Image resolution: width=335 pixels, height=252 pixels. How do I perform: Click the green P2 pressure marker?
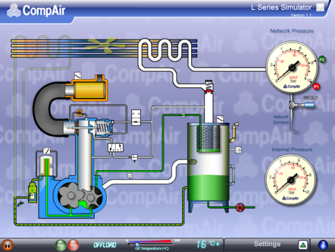point(322,59)
